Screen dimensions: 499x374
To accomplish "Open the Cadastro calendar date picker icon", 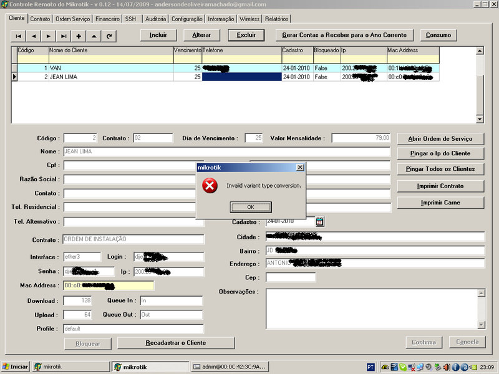I will [319, 222].
